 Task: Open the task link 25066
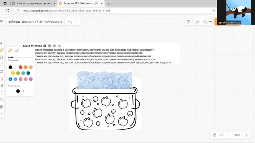[38, 46]
